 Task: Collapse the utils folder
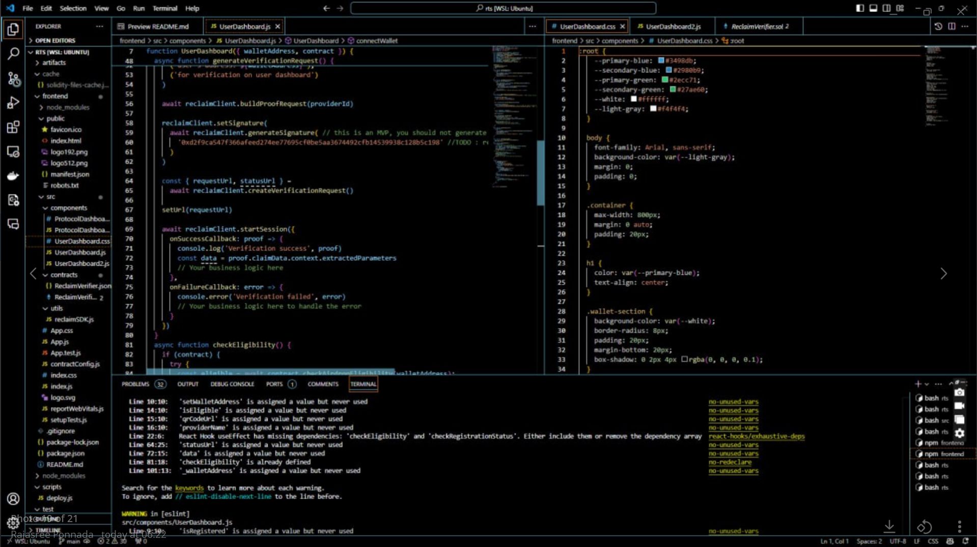coord(57,309)
